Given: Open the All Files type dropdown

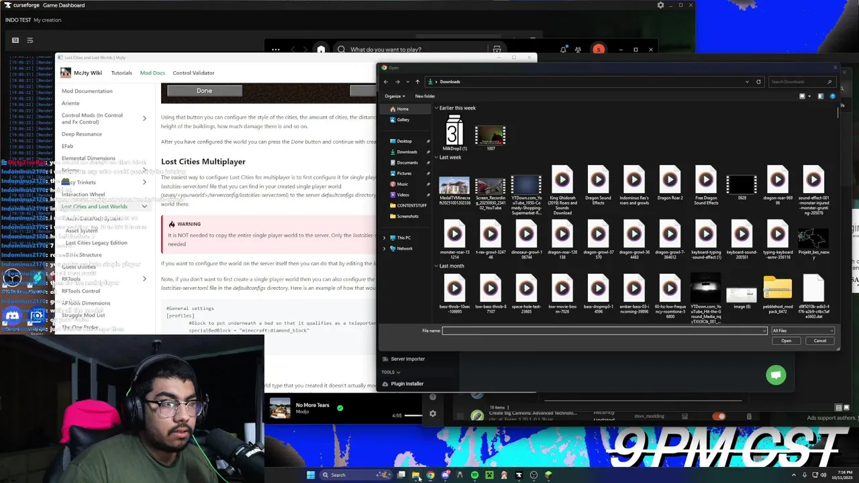Looking at the screenshot, I should point(803,331).
